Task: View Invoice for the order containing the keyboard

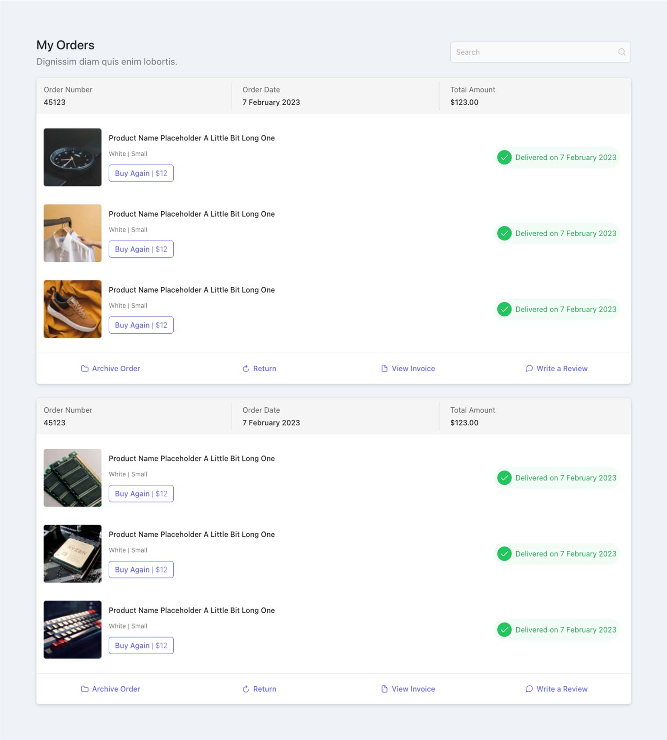Action: tap(408, 689)
